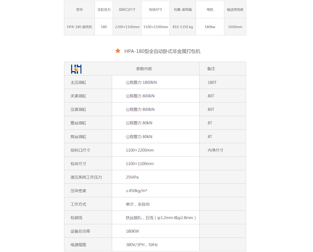
Task: Select the 型号 column header
Action: 80,10
